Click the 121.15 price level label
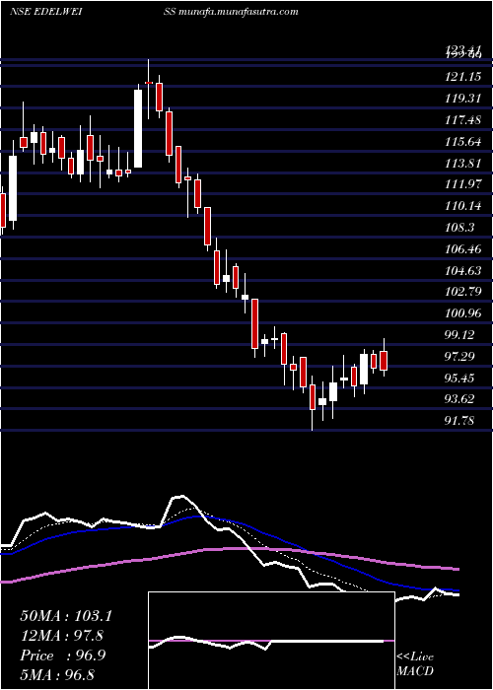This screenshot has height=690, width=493. click(x=462, y=77)
